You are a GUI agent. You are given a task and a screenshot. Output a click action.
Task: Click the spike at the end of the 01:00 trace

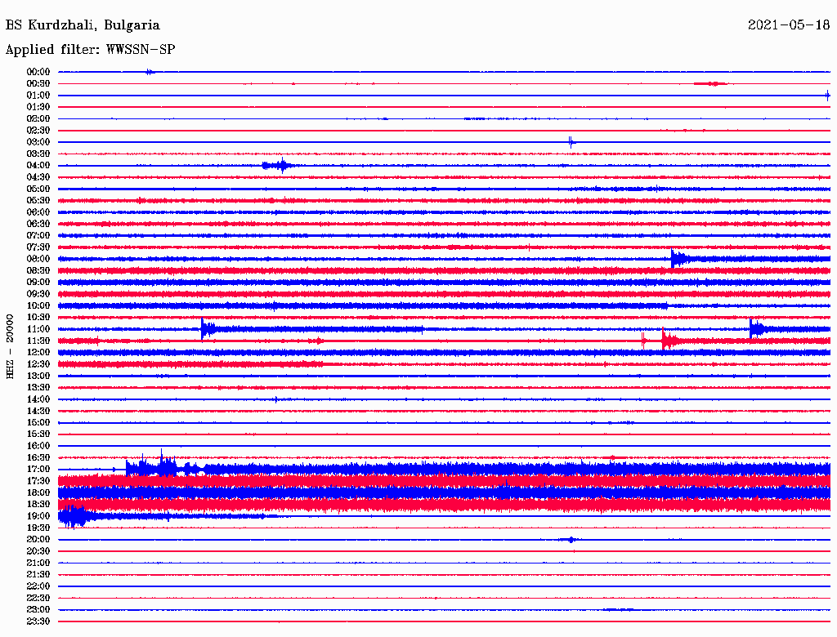click(827, 96)
